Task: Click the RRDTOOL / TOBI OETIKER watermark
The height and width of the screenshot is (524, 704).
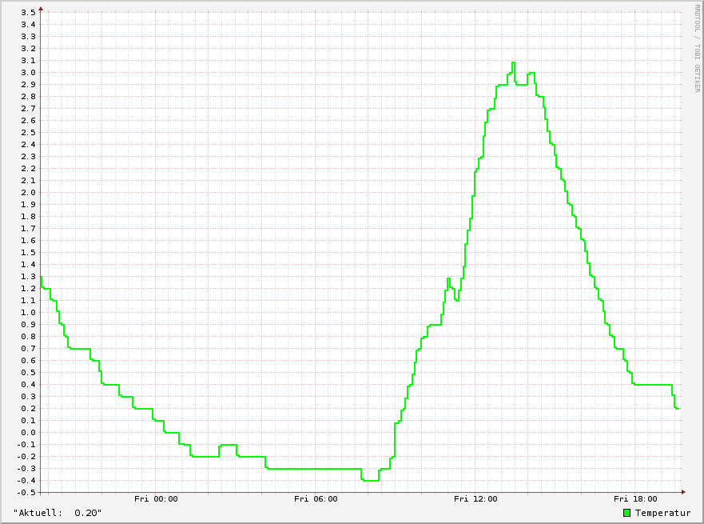Action: pos(697,48)
